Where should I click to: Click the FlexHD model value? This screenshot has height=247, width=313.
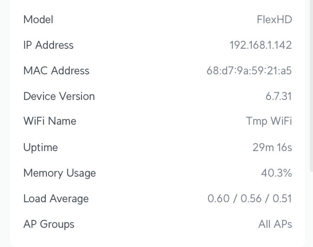pyautogui.click(x=274, y=20)
